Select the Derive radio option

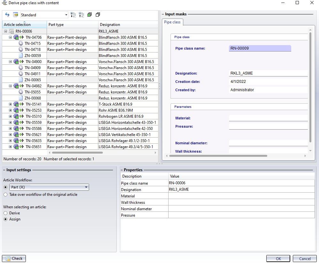pos(5,213)
